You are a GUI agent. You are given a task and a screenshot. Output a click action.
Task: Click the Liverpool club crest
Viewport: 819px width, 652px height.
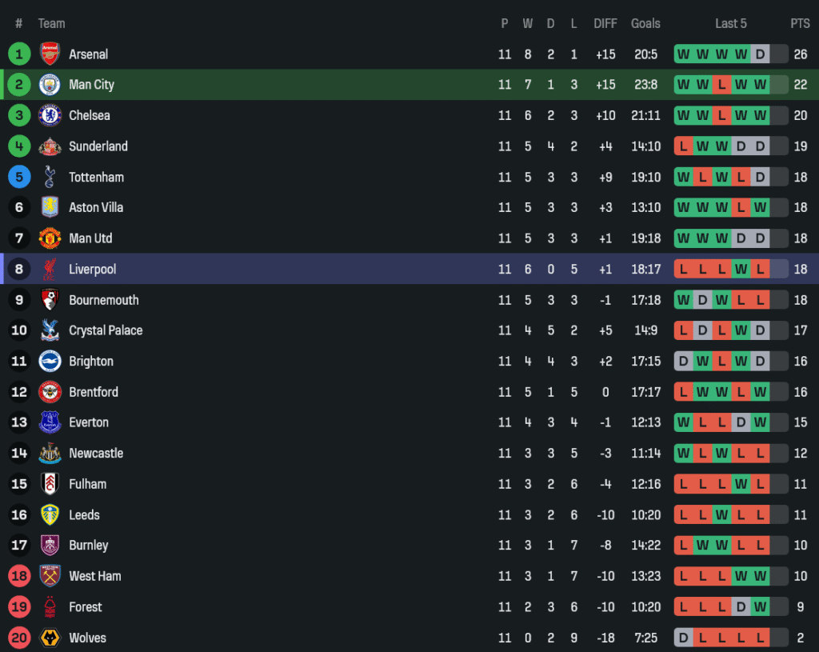pyautogui.click(x=50, y=270)
